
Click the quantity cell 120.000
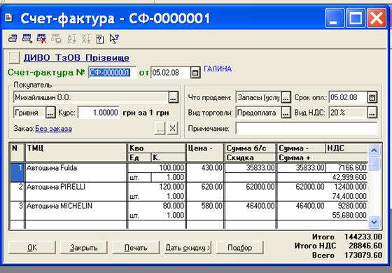[x=157, y=187]
